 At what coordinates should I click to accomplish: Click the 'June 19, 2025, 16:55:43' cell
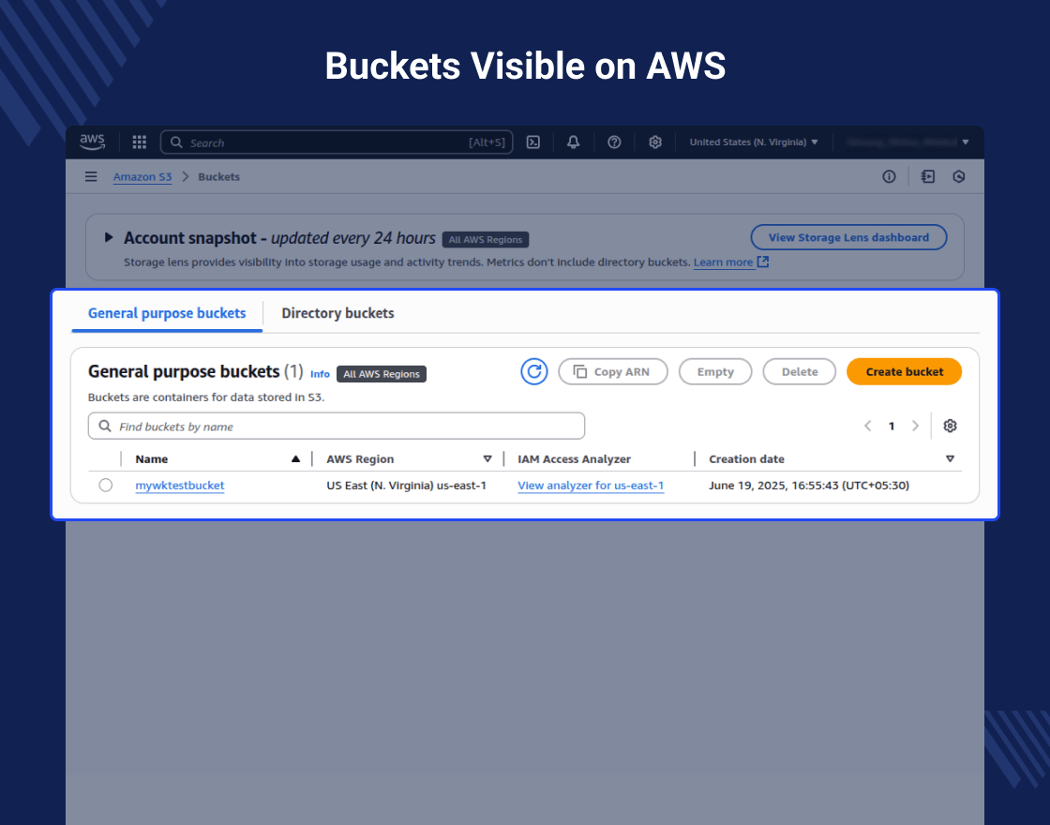click(809, 486)
